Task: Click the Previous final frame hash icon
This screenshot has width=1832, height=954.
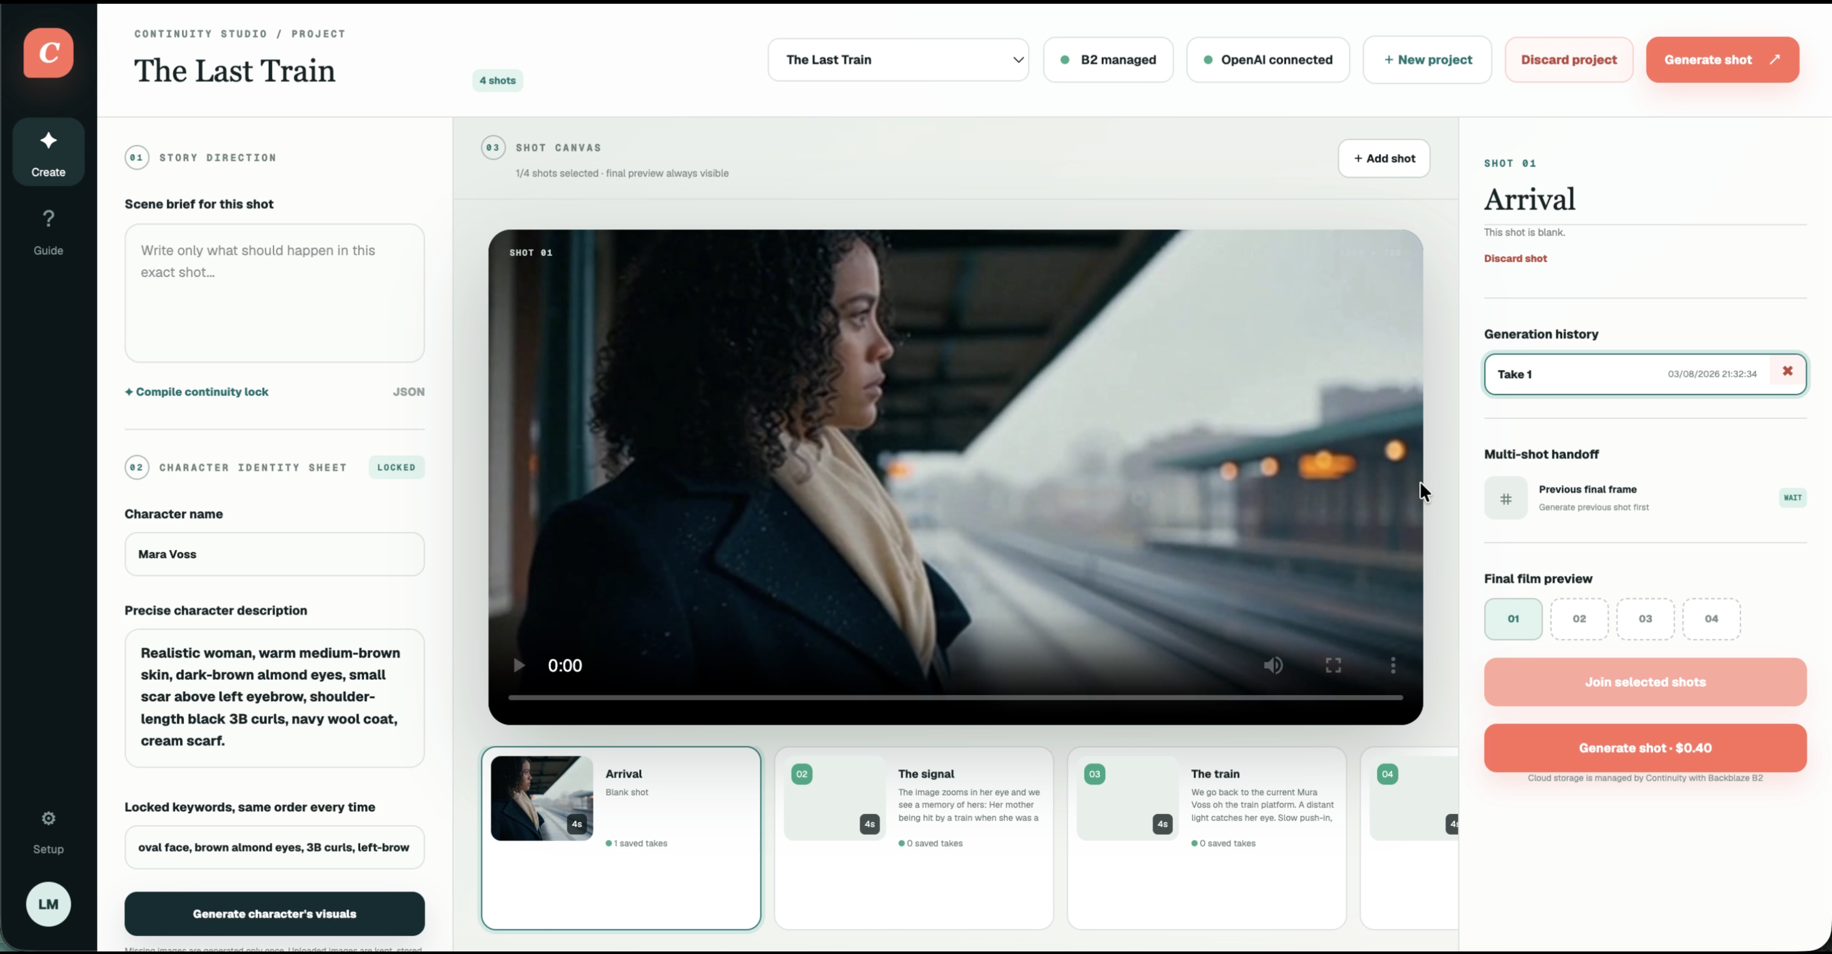Action: (x=1505, y=498)
